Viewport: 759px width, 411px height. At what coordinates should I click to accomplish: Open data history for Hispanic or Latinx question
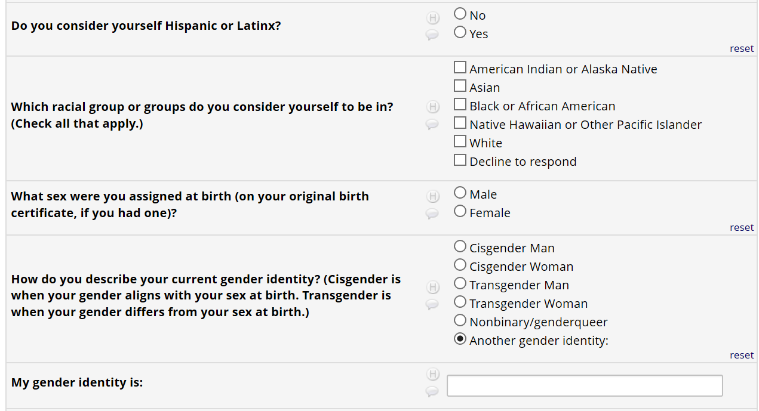pyautogui.click(x=433, y=18)
